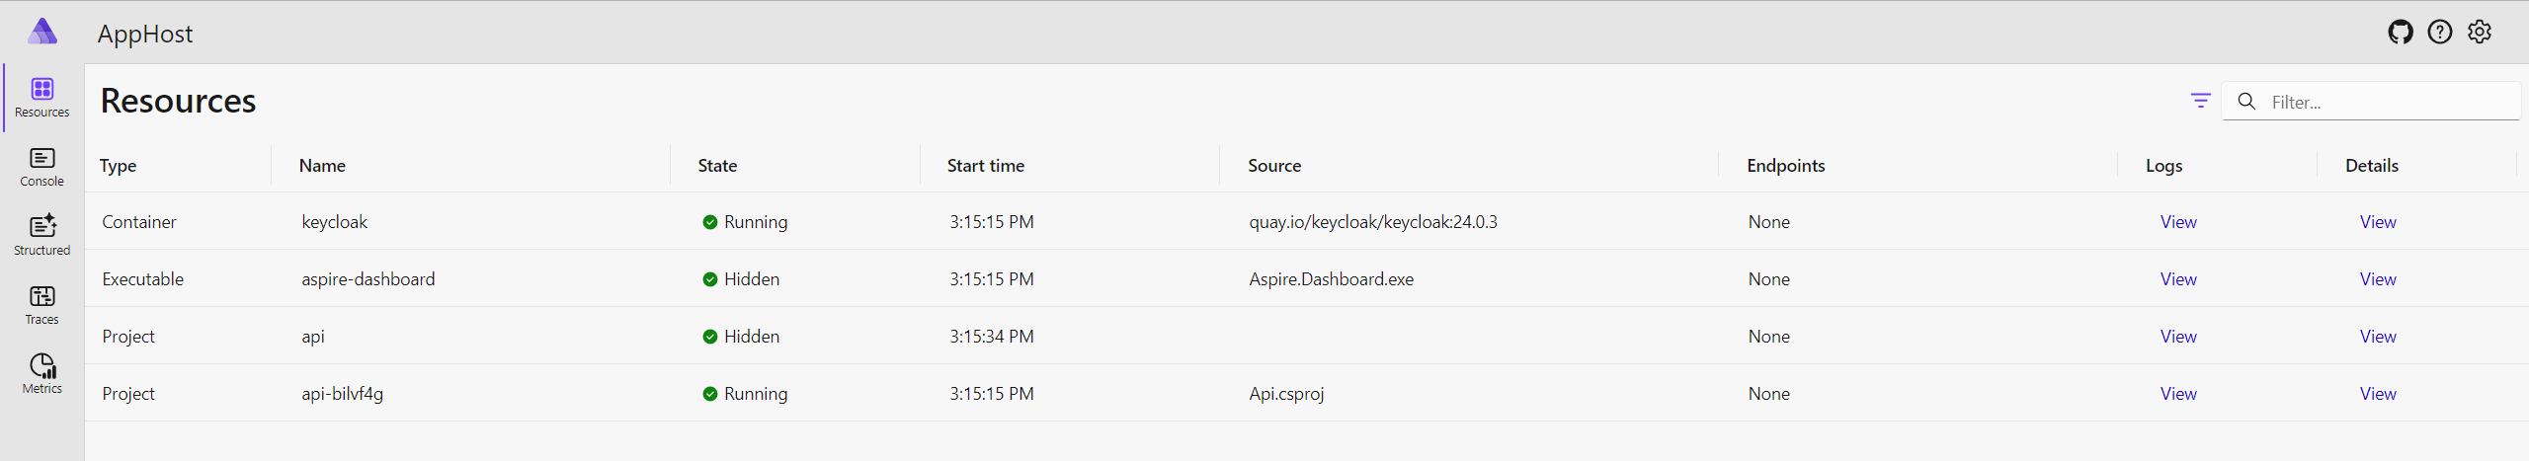Select the keycloak resource row
This screenshot has height=461, width=2529.
[1306, 221]
